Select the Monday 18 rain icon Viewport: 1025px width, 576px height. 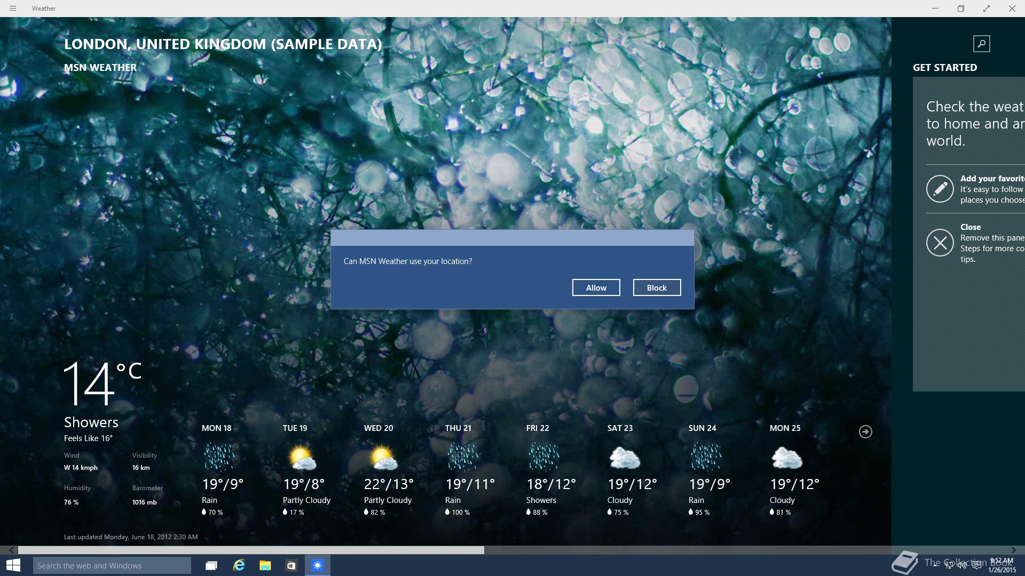pos(219,457)
